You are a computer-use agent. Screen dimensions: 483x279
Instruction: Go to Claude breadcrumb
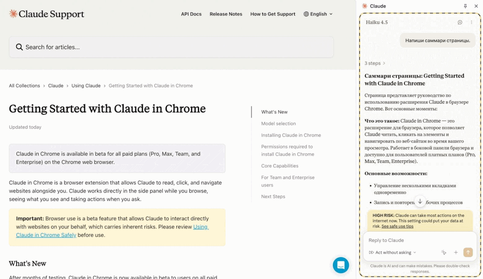56,86
